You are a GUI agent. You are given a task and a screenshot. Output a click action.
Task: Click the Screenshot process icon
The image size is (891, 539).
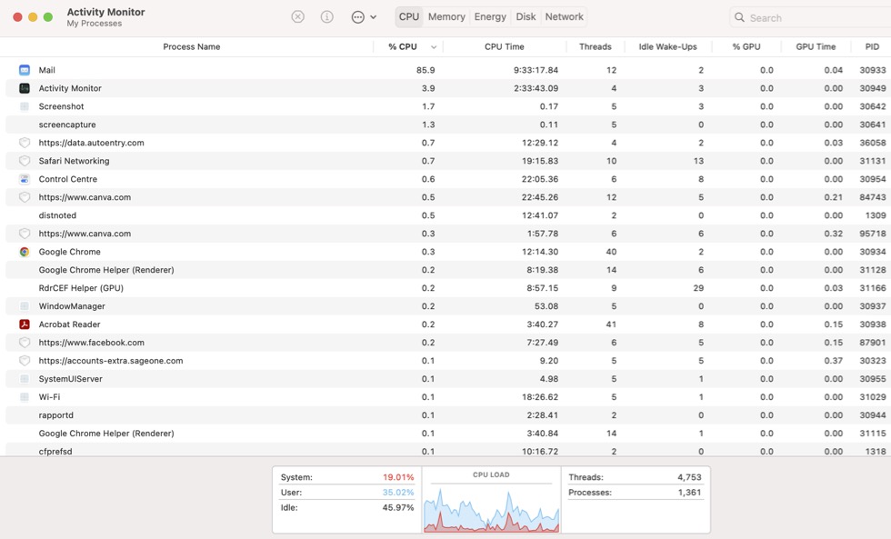[x=25, y=106]
